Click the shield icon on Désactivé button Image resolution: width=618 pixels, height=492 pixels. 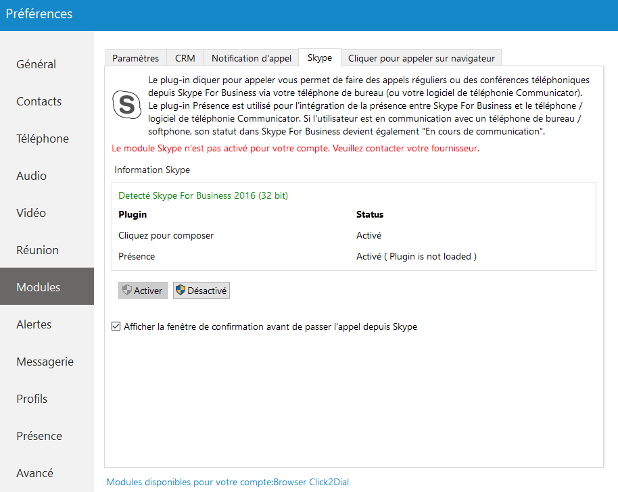coord(181,290)
